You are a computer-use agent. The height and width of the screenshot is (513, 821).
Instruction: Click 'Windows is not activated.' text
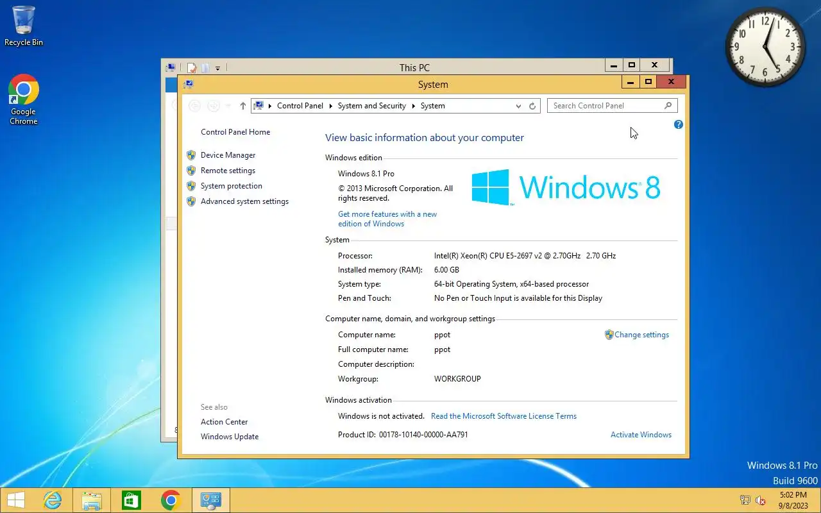(381, 416)
